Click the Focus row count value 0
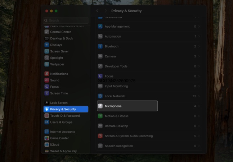 [x=195, y=76]
